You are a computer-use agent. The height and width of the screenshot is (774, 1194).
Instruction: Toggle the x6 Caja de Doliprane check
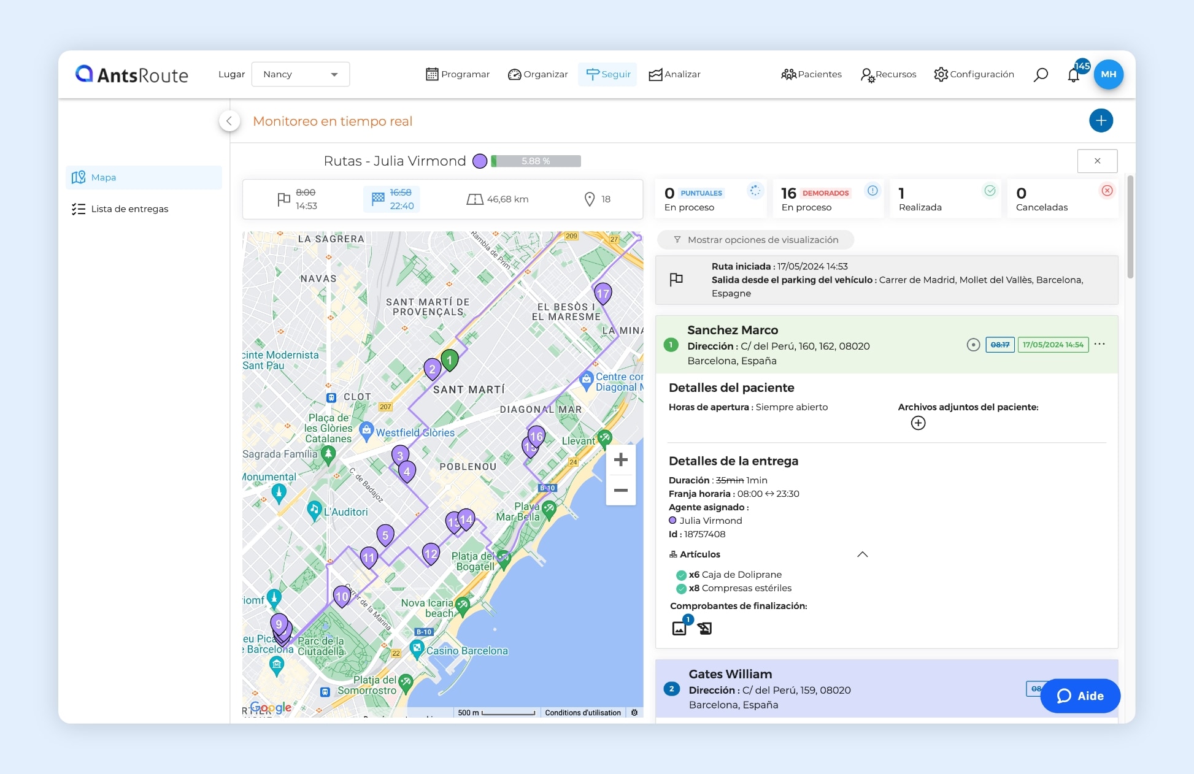point(680,575)
